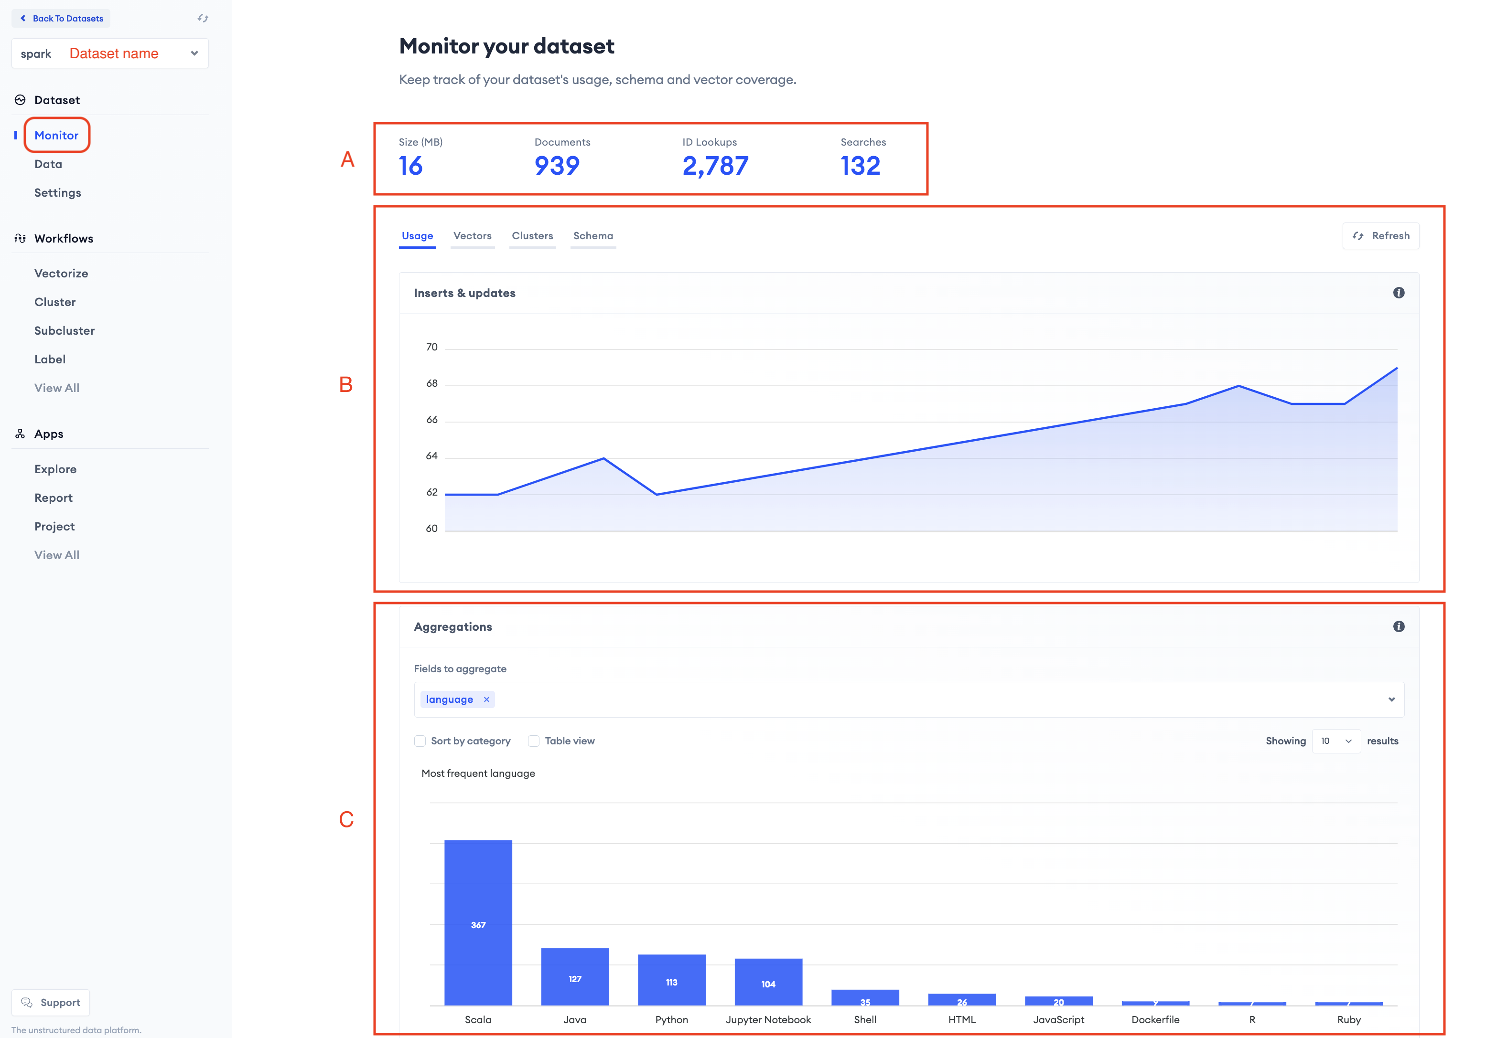1486x1038 pixels.
Task: Click the Workflows section icon
Action: click(x=20, y=238)
